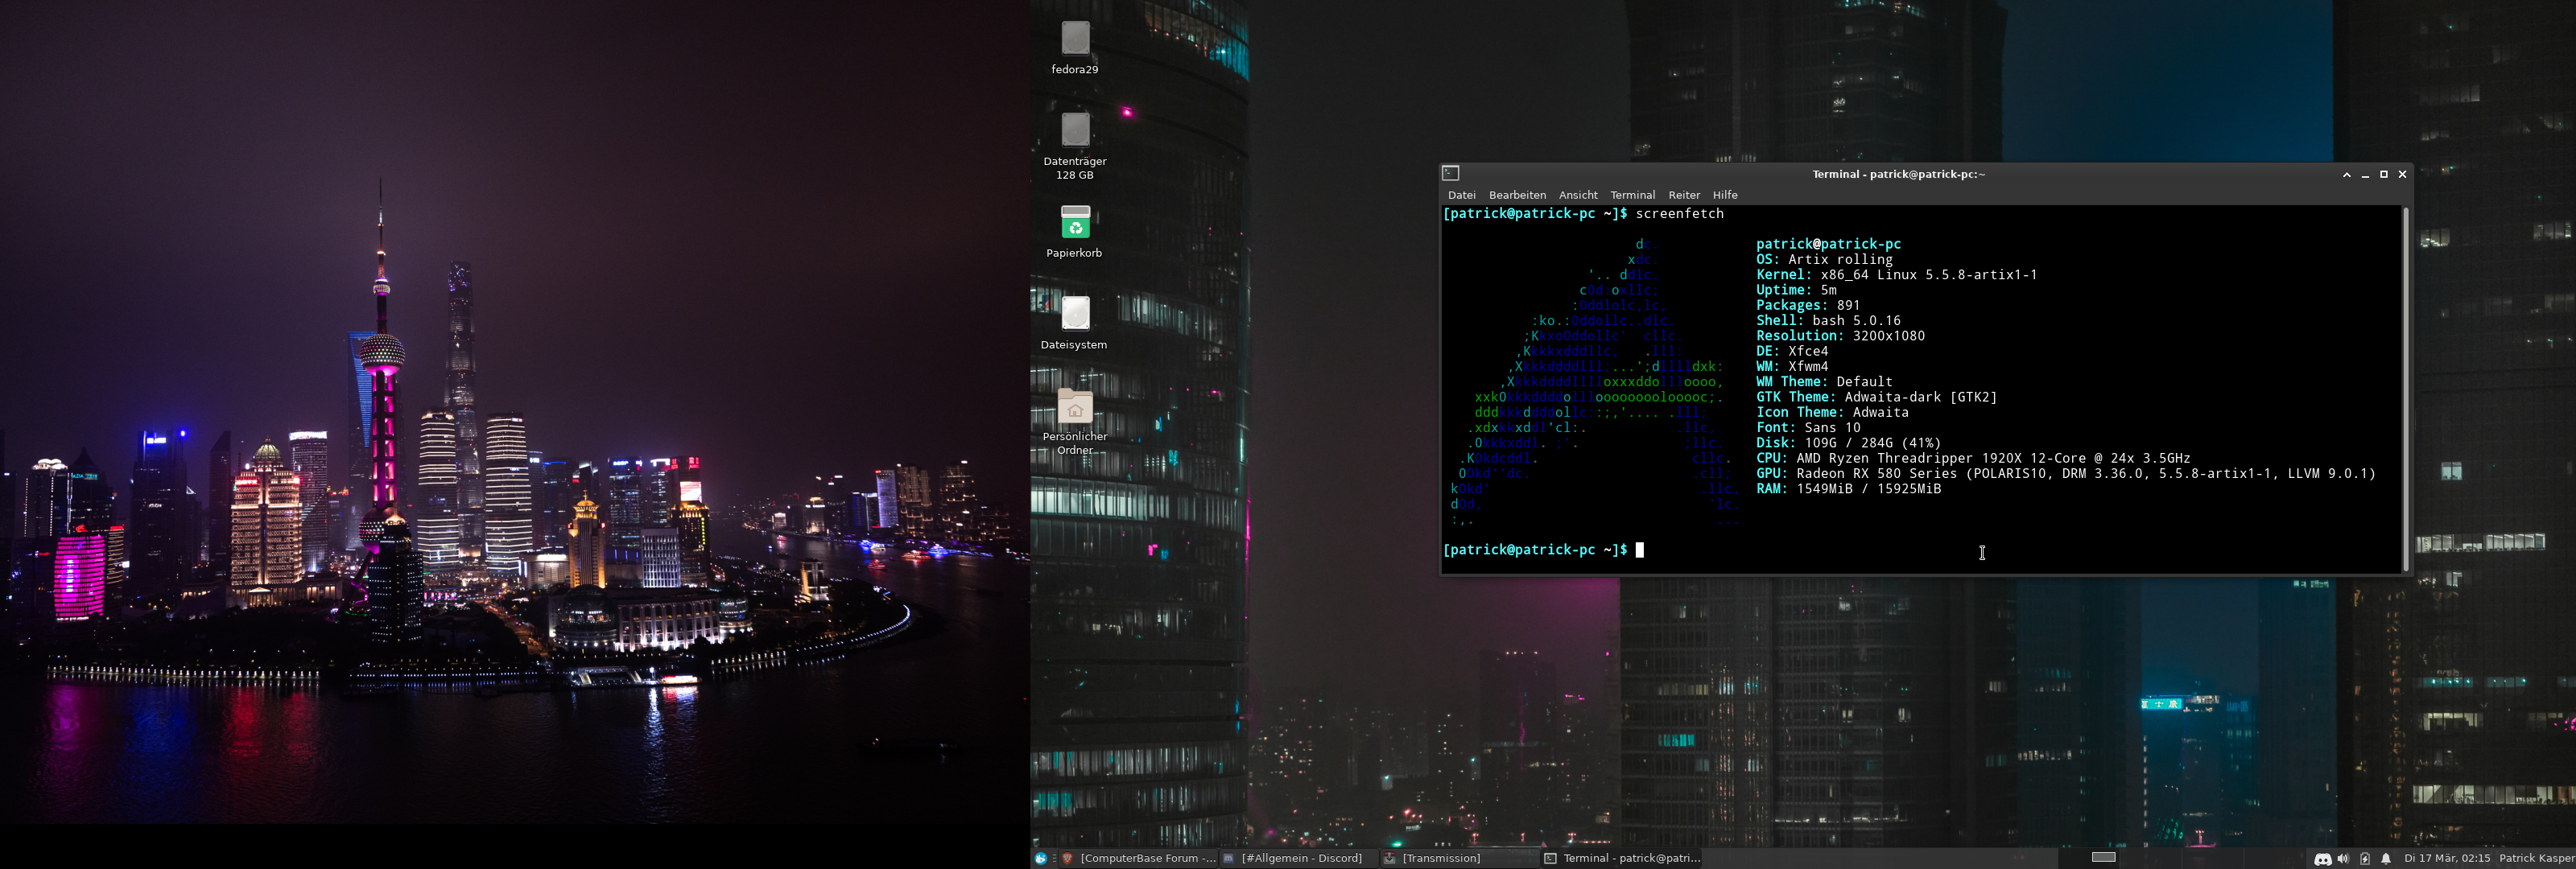Open the Ansicht menu
Image resolution: width=2576 pixels, height=869 pixels.
(x=1577, y=195)
